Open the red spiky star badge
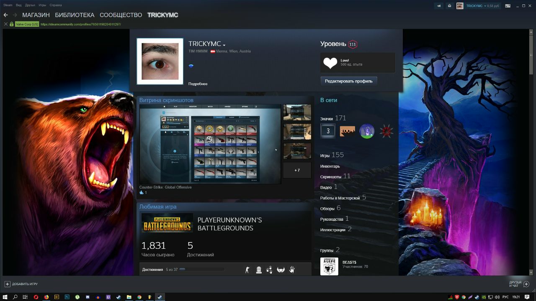 pyautogui.click(x=386, y=131)
